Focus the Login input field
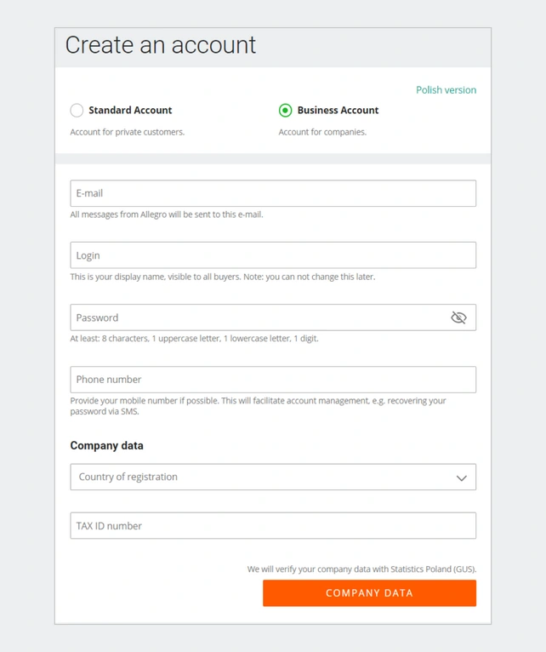The width and height of the screenshot is (546, 652). (x=272, y=255)
